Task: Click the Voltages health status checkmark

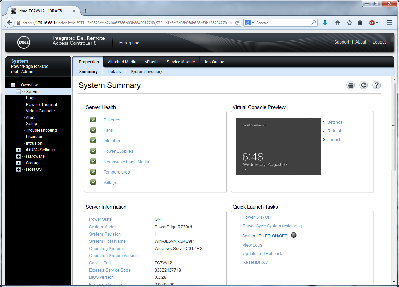Action: pyautogui.click(x=93, y=182)
